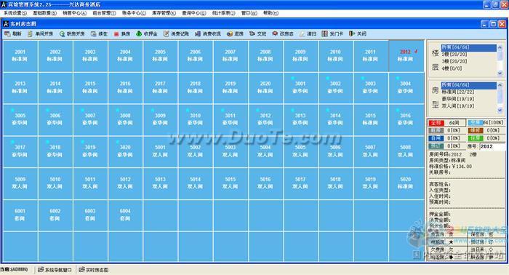The image size is (509, 275).
Task: Select the 联房开房 linked rooms tool
Action: [62, 33]
